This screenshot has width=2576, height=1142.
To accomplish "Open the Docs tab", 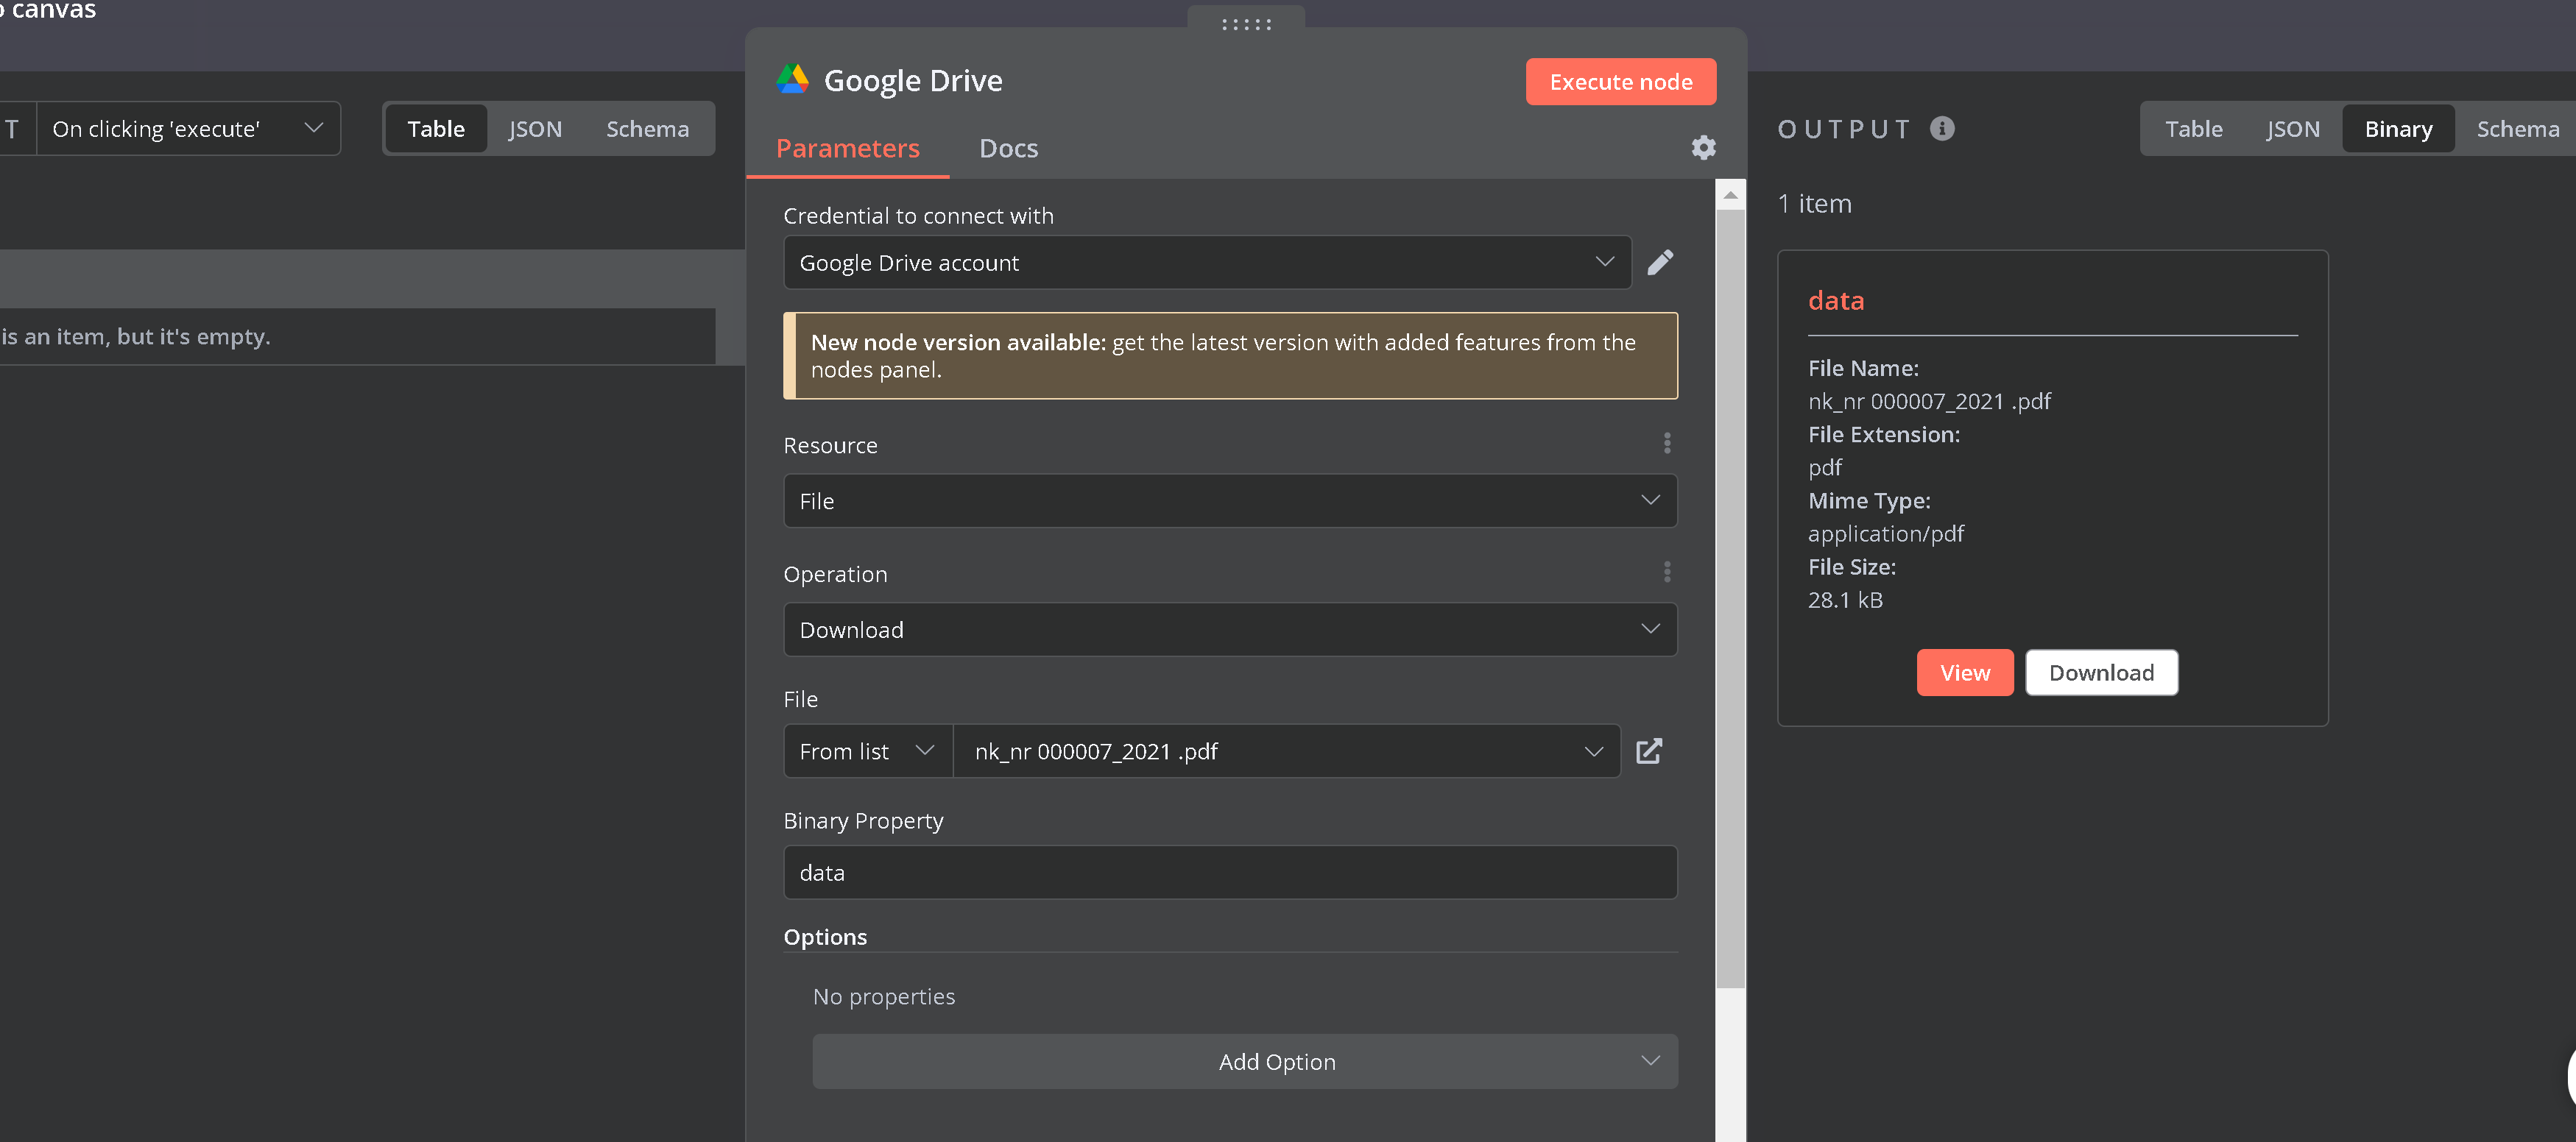I will 1008,149.
